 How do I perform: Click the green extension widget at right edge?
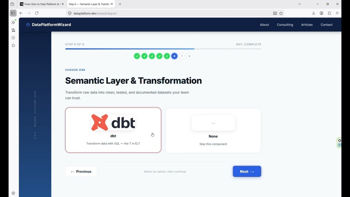coord(339,143)
